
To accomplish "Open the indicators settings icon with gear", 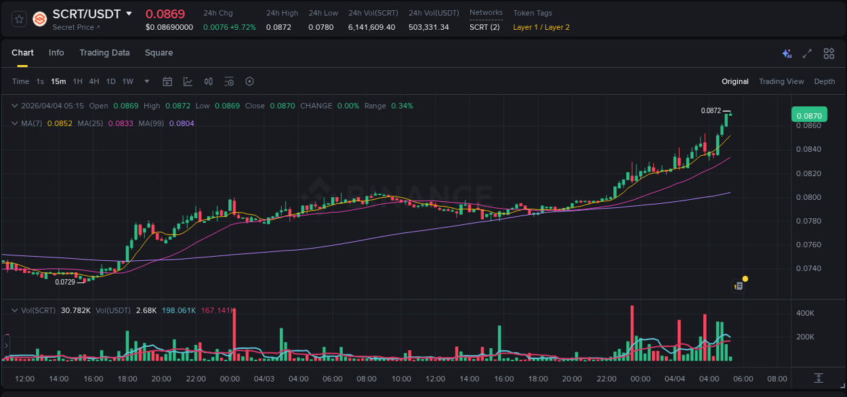I will [x=229, y=81].
